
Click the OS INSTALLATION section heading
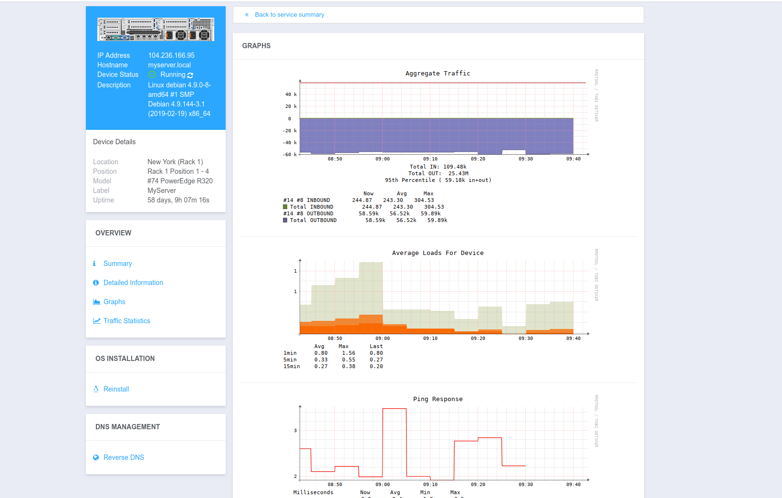(x=125, y=359)
